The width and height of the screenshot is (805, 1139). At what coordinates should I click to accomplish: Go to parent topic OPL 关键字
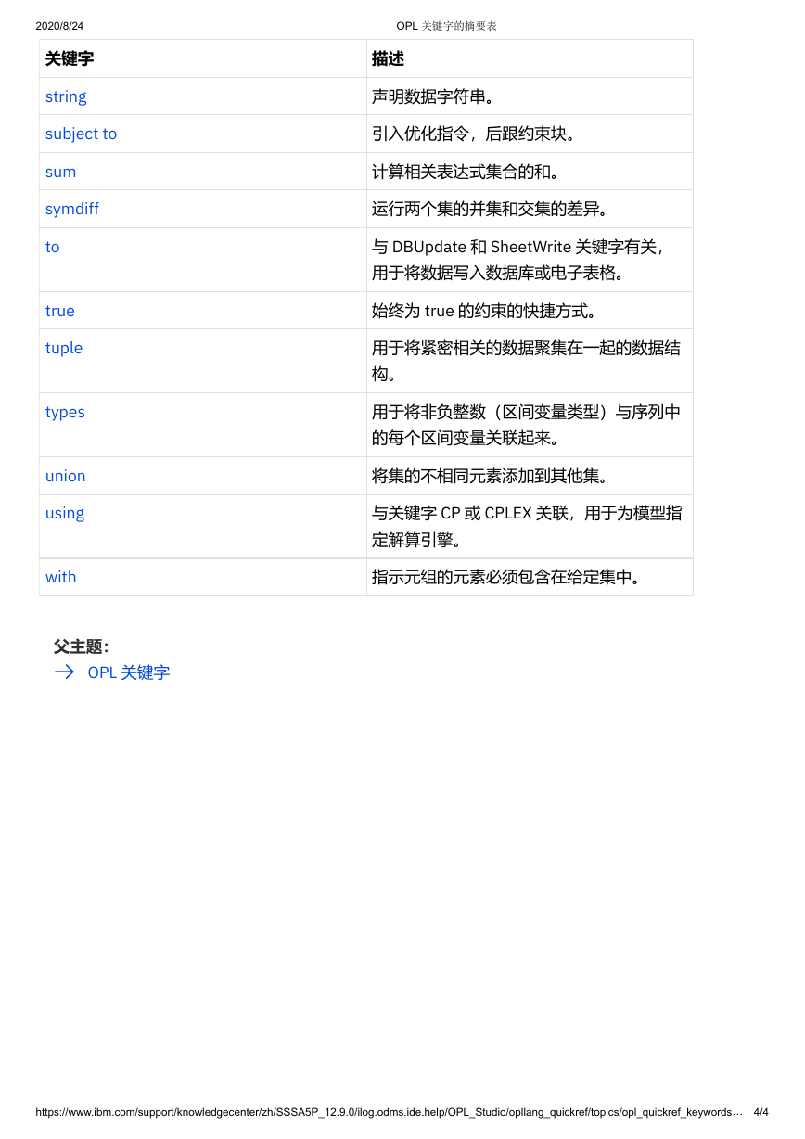click(129, 672)
